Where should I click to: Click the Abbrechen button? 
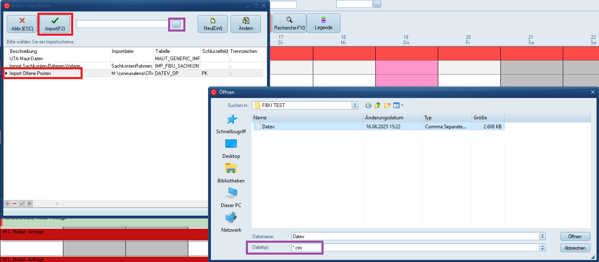coord(575,248)
